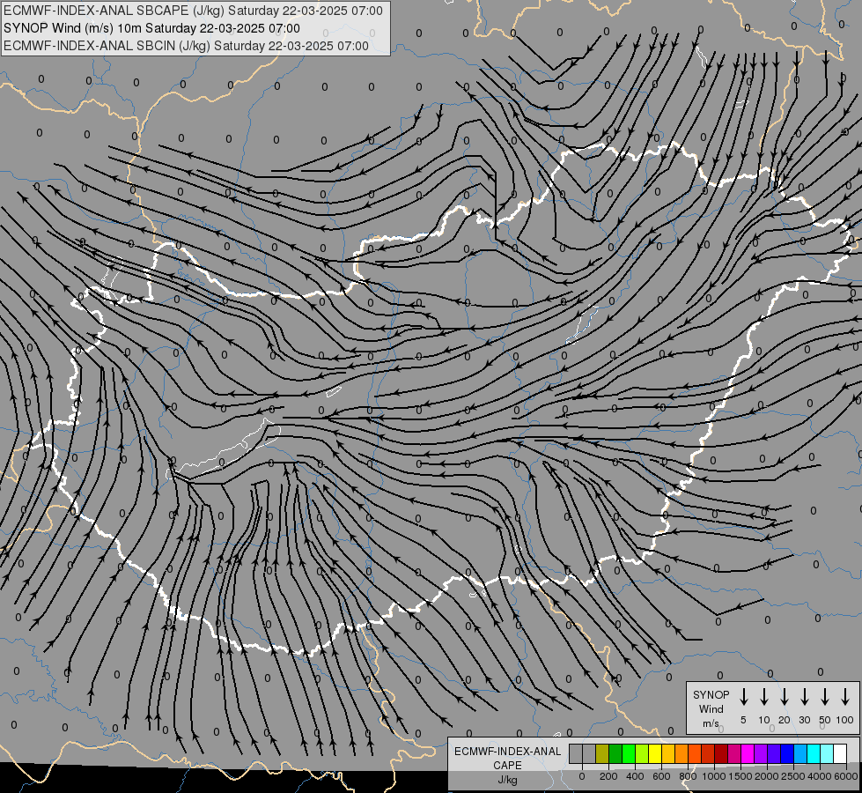
Task: Click the 1000 value on the colorbar
Action: click(714, 776)
